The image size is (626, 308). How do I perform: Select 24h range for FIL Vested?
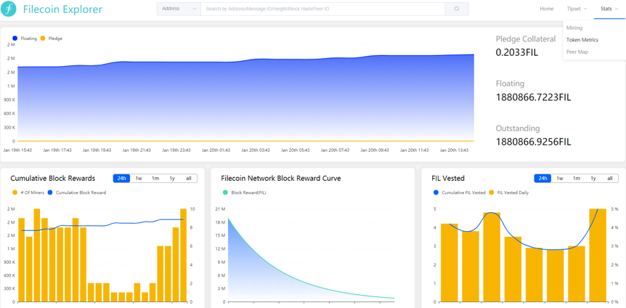pos(542,179)
